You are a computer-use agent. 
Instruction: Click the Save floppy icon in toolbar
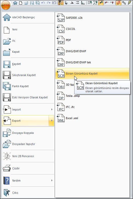tap(32, 3)
